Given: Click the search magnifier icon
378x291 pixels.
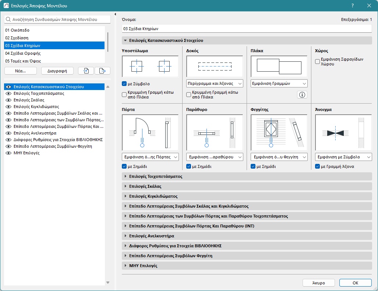Looking at the screenshot, I should (9, 19).
